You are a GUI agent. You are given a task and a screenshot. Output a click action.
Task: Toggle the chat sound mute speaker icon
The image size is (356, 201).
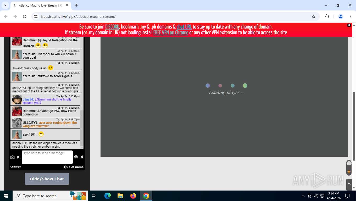65,167
